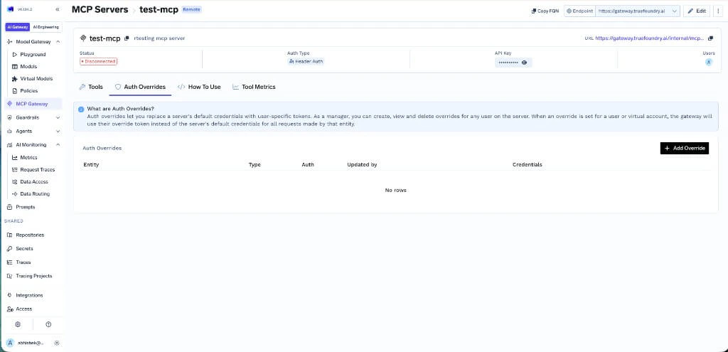The image size is (728, 352).
Task: Open the Tools tab
Action: [x=91, y=87]
